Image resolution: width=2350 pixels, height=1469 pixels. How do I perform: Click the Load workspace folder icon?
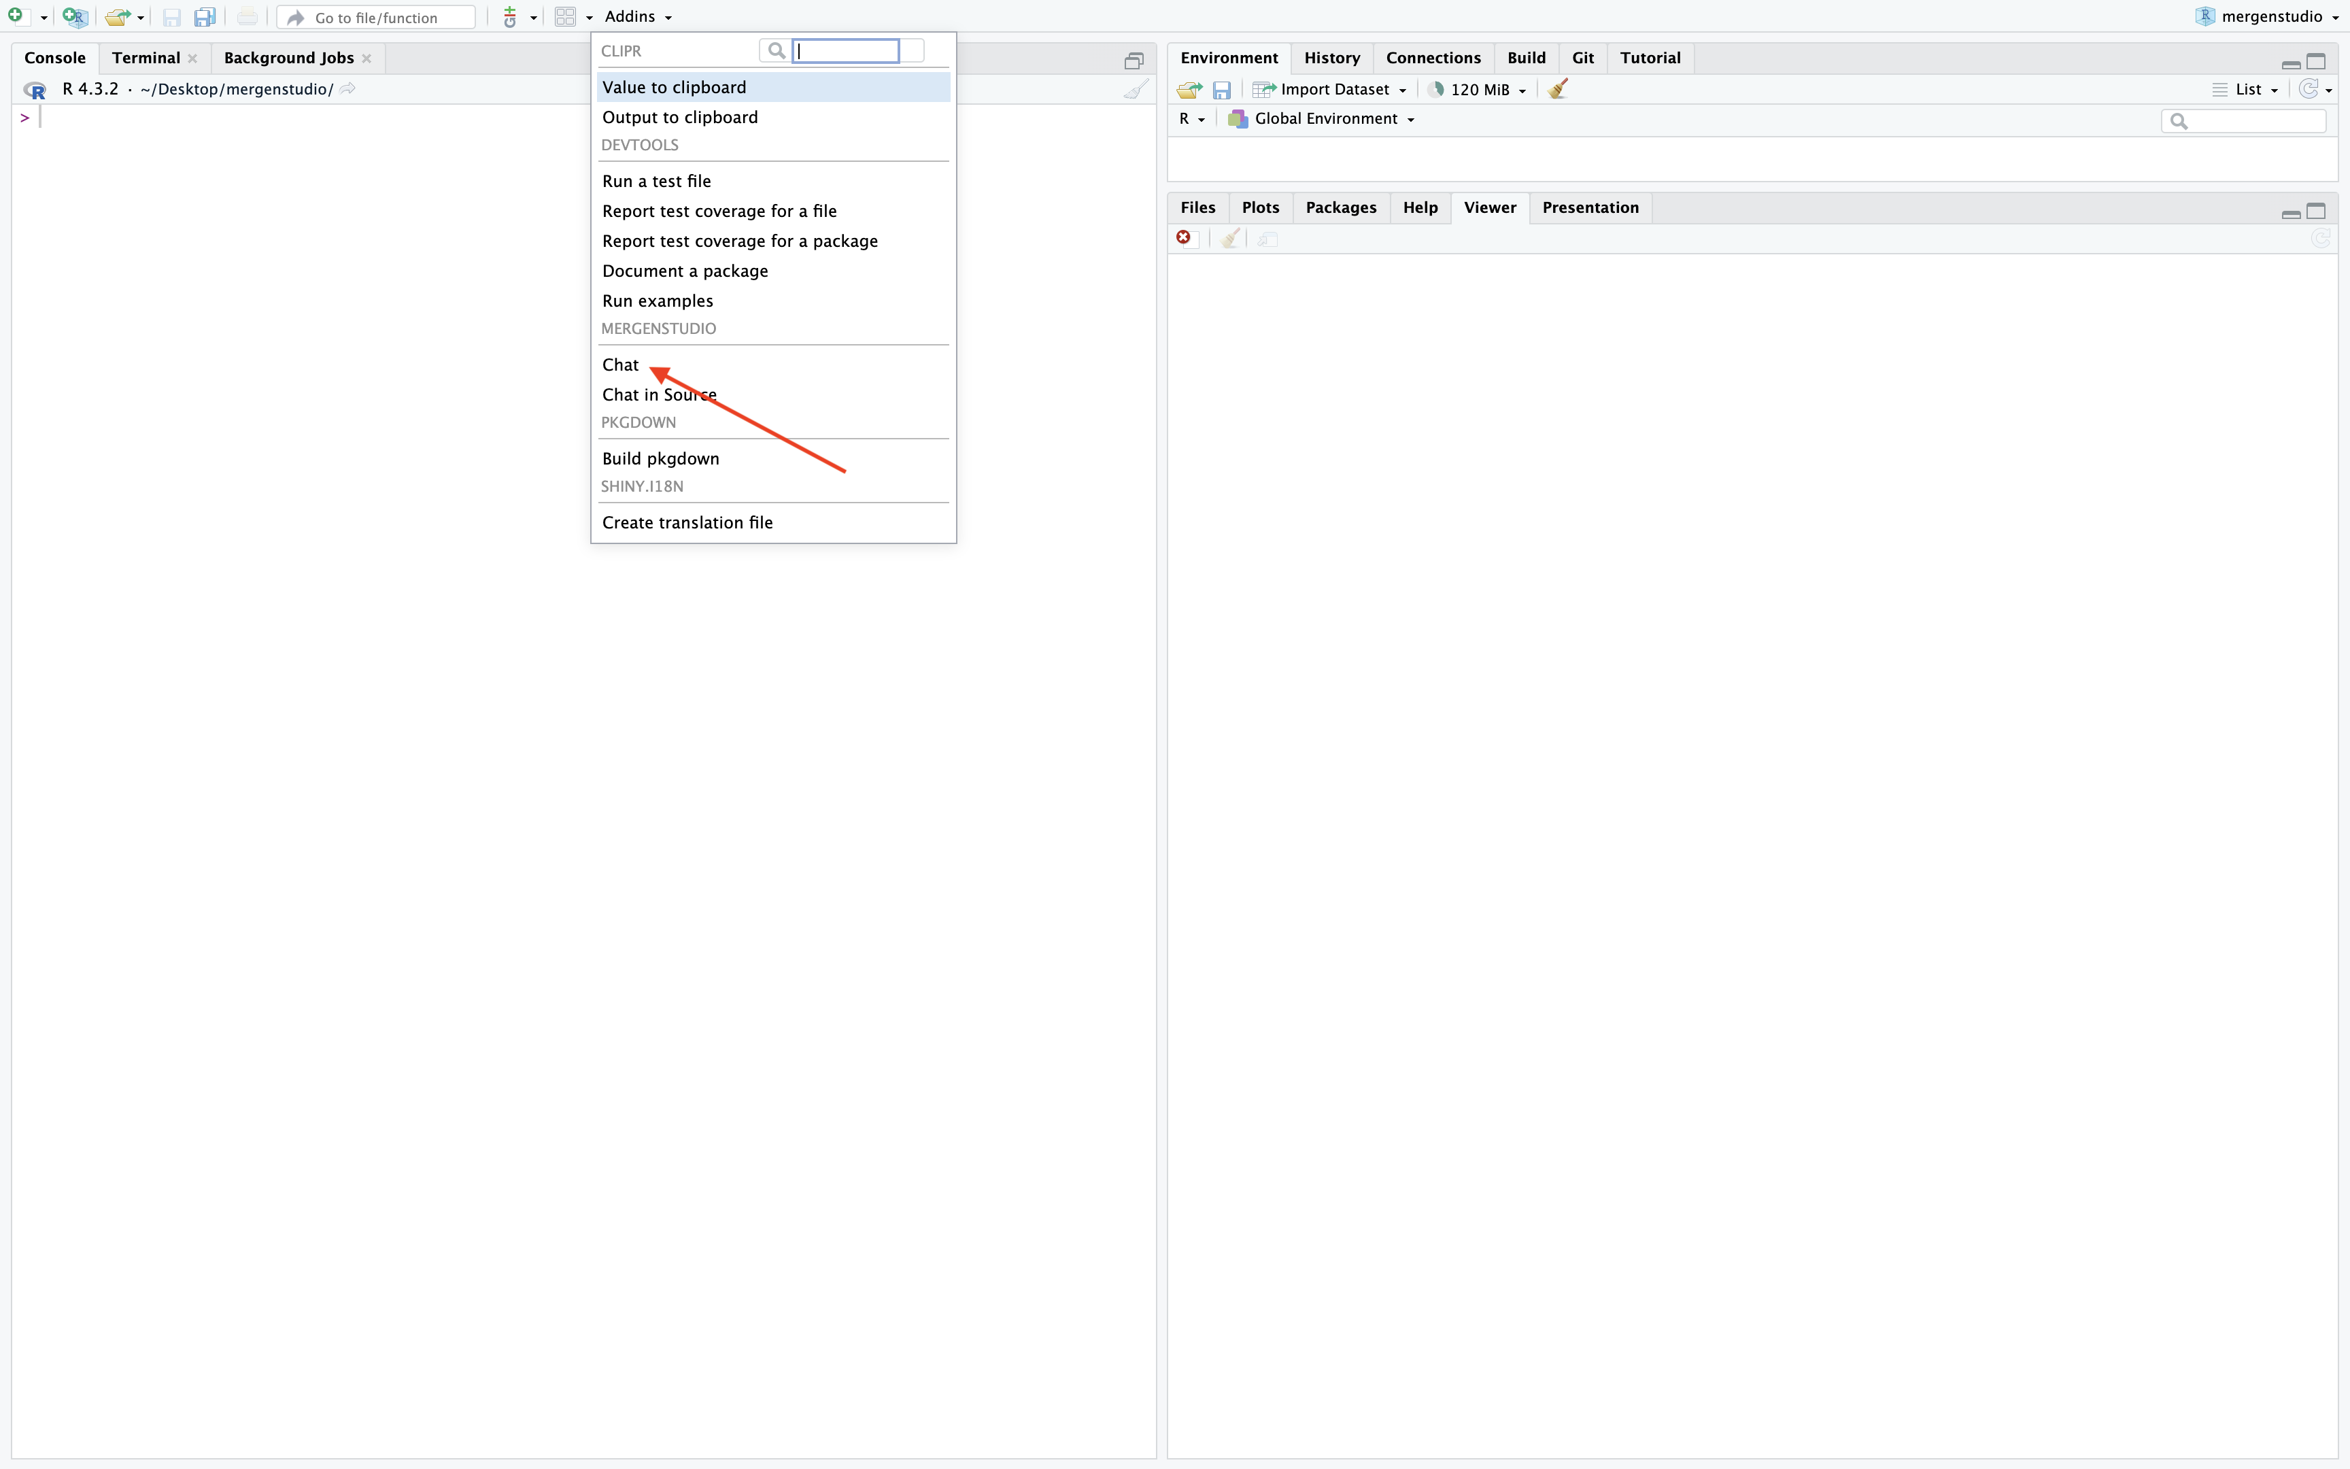point(1189,89)
